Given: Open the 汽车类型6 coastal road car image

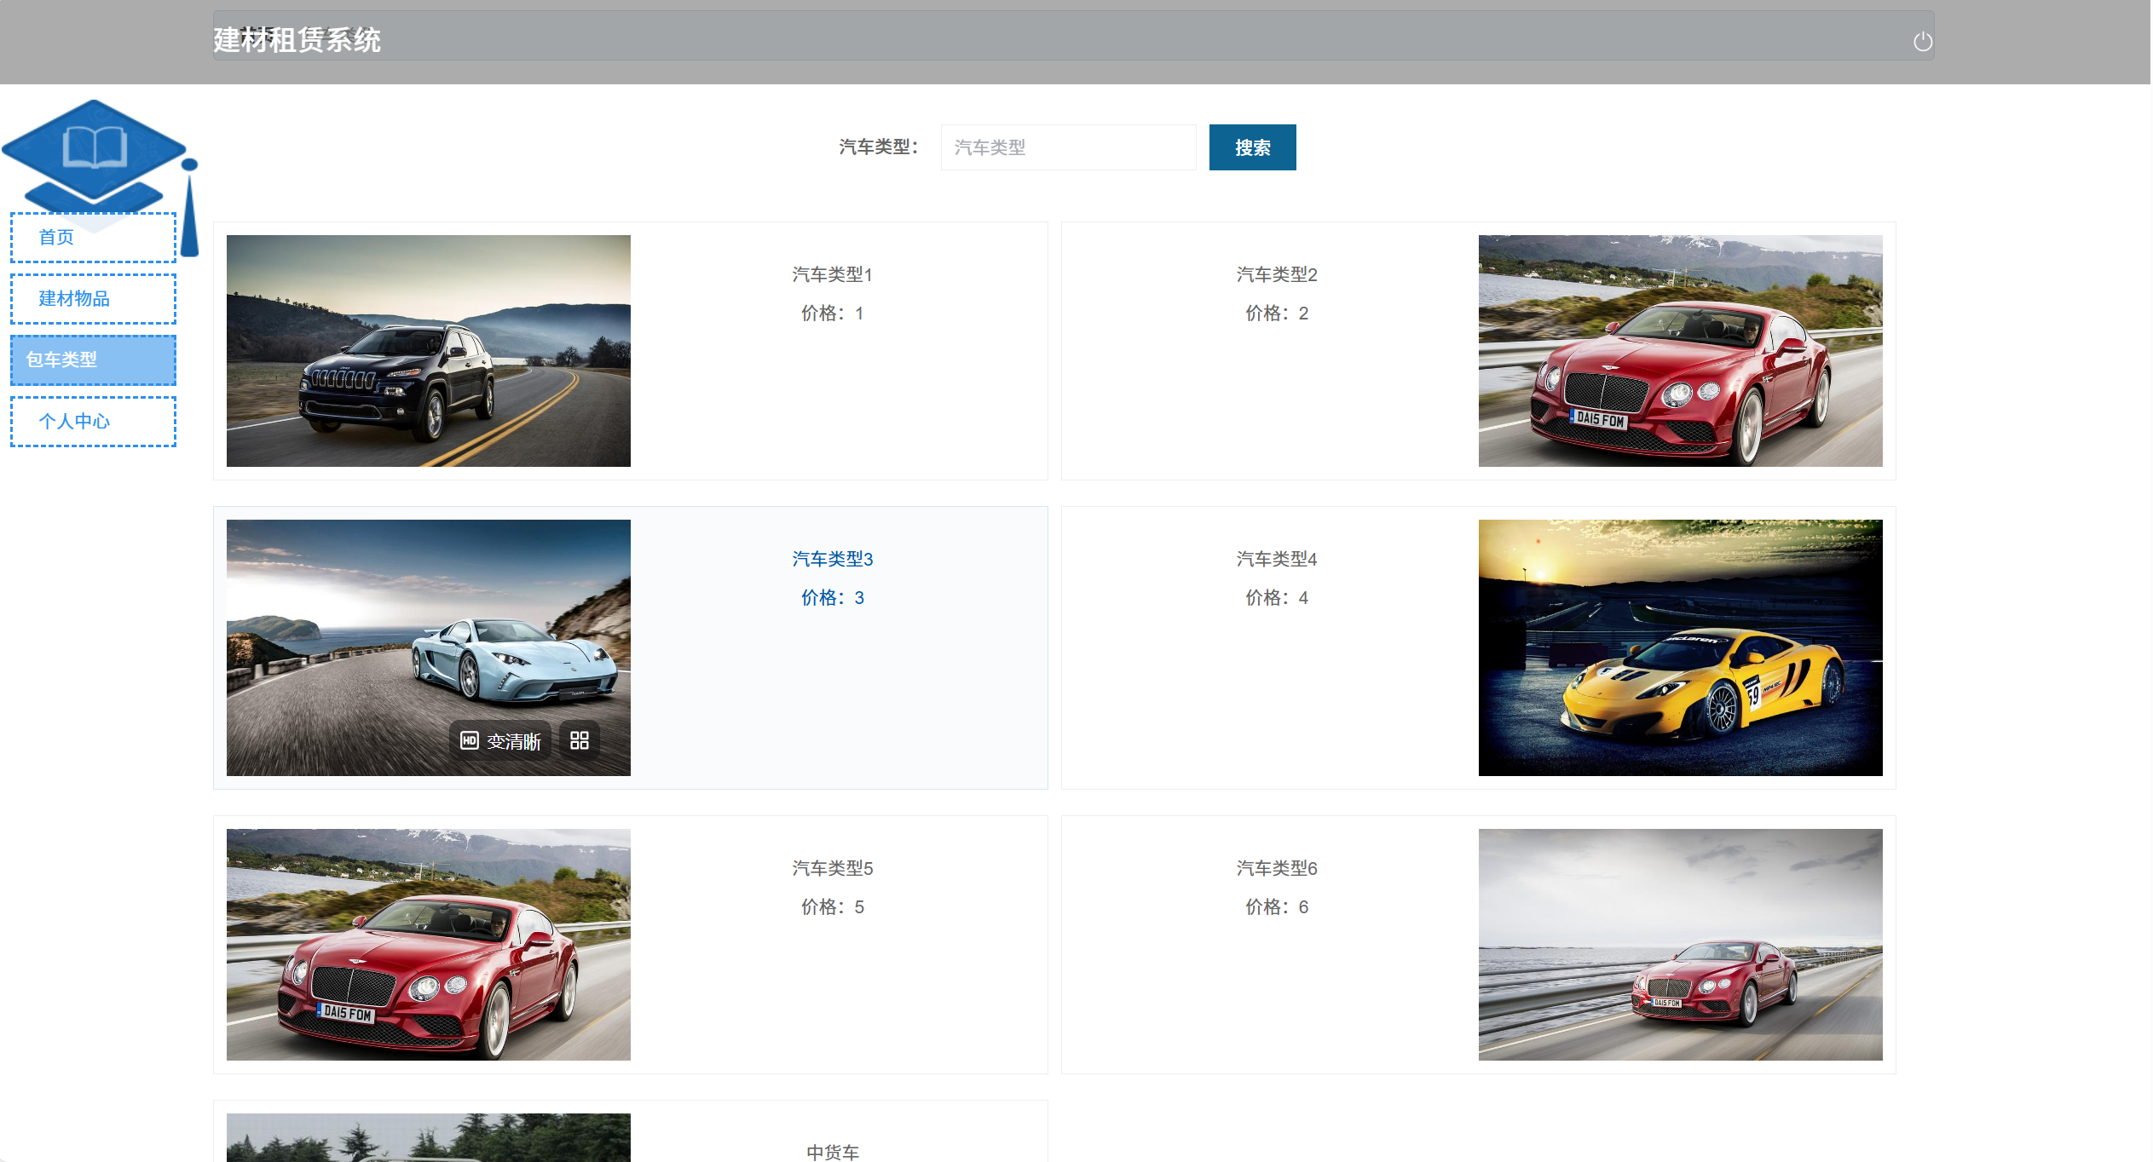Looking at the screenshot, I should coord(1680,945).
